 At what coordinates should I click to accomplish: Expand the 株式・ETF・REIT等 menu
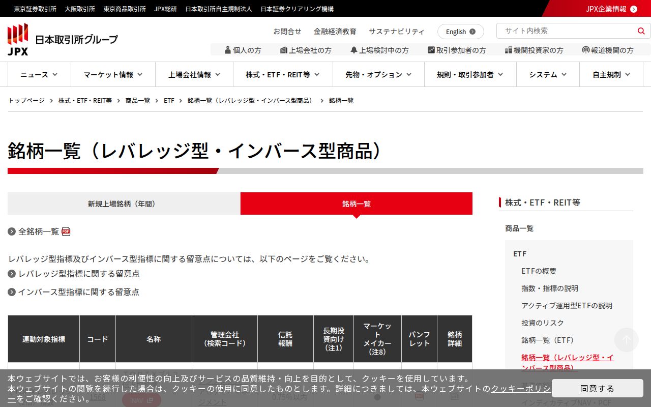tap(283, 75)
